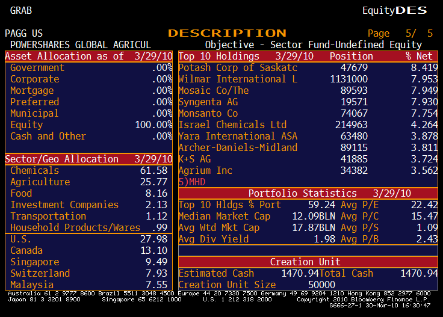
Task: Click on Monsanto Co in Top 10 Holdings
Action: 208,113
